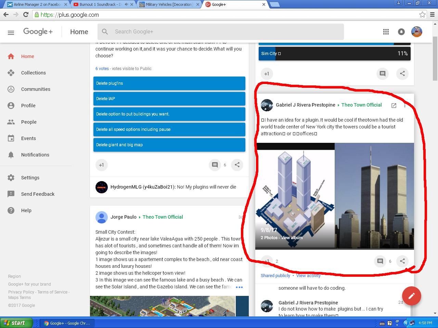Click the search magnifier icon
Screen dimensions: 438x328
pos(105,32)
